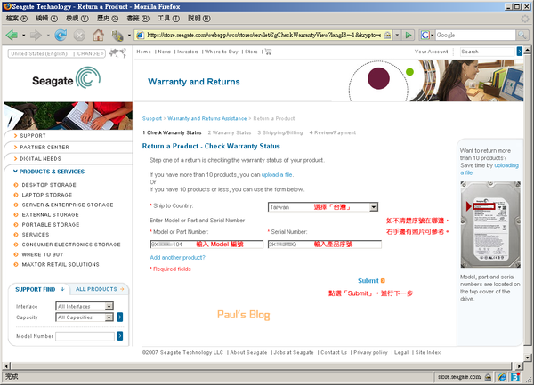Open the Ship to Country dropdown

(323, 207)
